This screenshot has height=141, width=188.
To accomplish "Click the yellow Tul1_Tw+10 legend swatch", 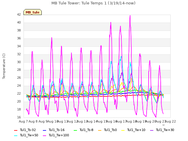I will pos(123,130).
